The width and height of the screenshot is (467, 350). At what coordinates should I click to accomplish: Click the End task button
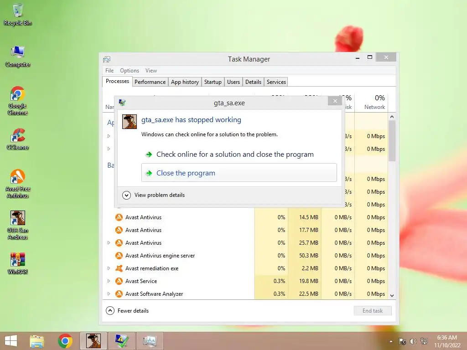pos(373,311)
